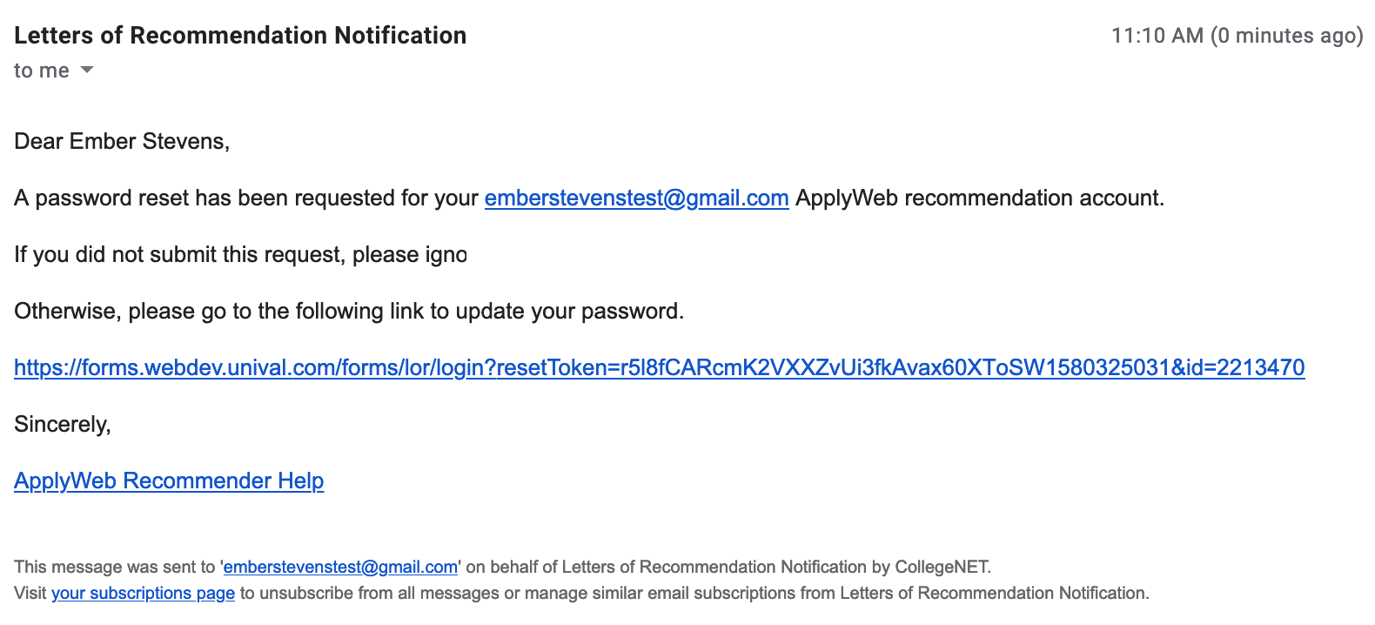Click the word "Visit" in the footer
1375x625 pixels.
(30, 594)
